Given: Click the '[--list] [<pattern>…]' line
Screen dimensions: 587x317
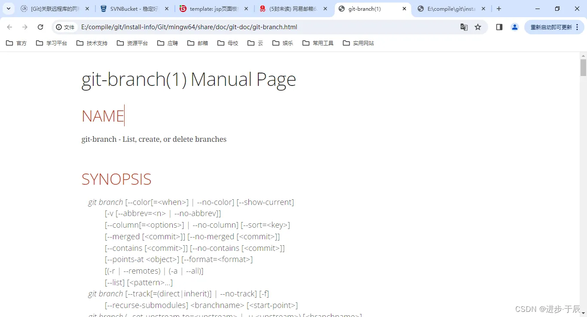Looking at the screenshot, I should click(139, 283).
